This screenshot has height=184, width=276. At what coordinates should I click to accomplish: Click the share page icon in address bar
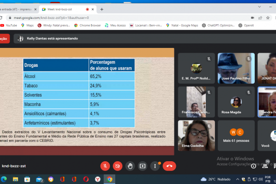(260, 18)
